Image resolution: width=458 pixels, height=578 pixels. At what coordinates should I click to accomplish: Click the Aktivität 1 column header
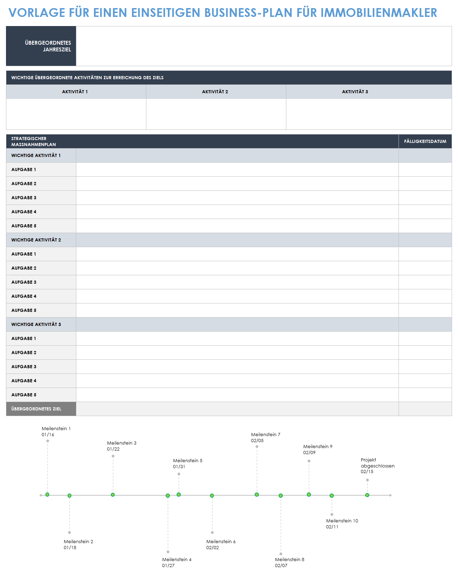76,92
